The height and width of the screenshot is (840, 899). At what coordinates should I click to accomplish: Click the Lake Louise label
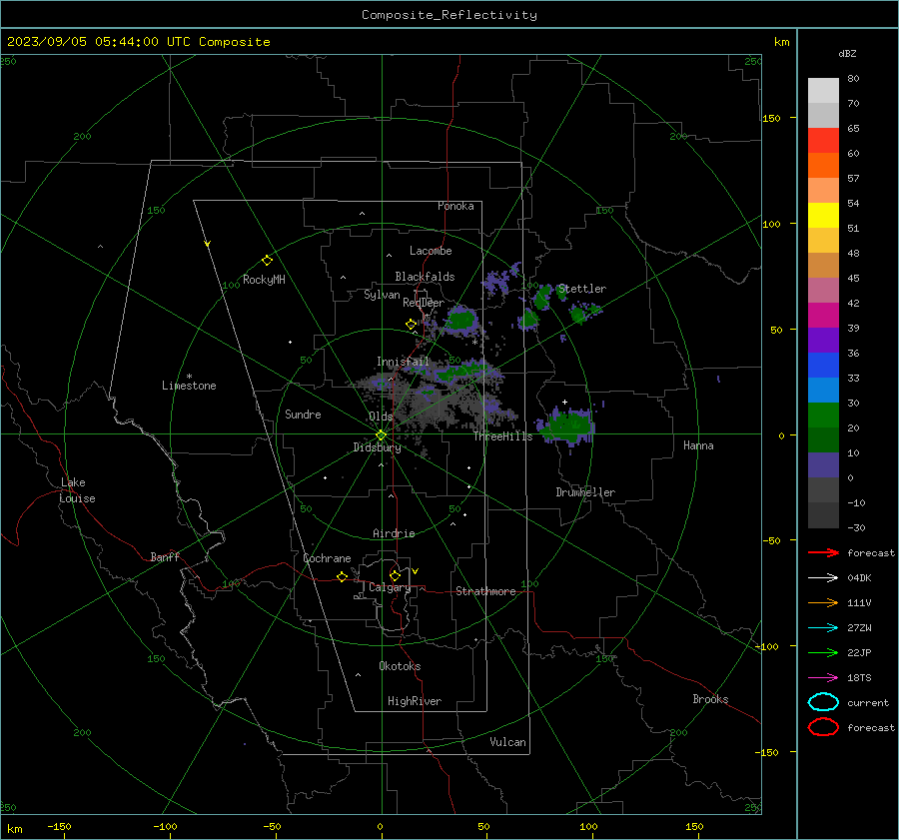tap(77, 490)
